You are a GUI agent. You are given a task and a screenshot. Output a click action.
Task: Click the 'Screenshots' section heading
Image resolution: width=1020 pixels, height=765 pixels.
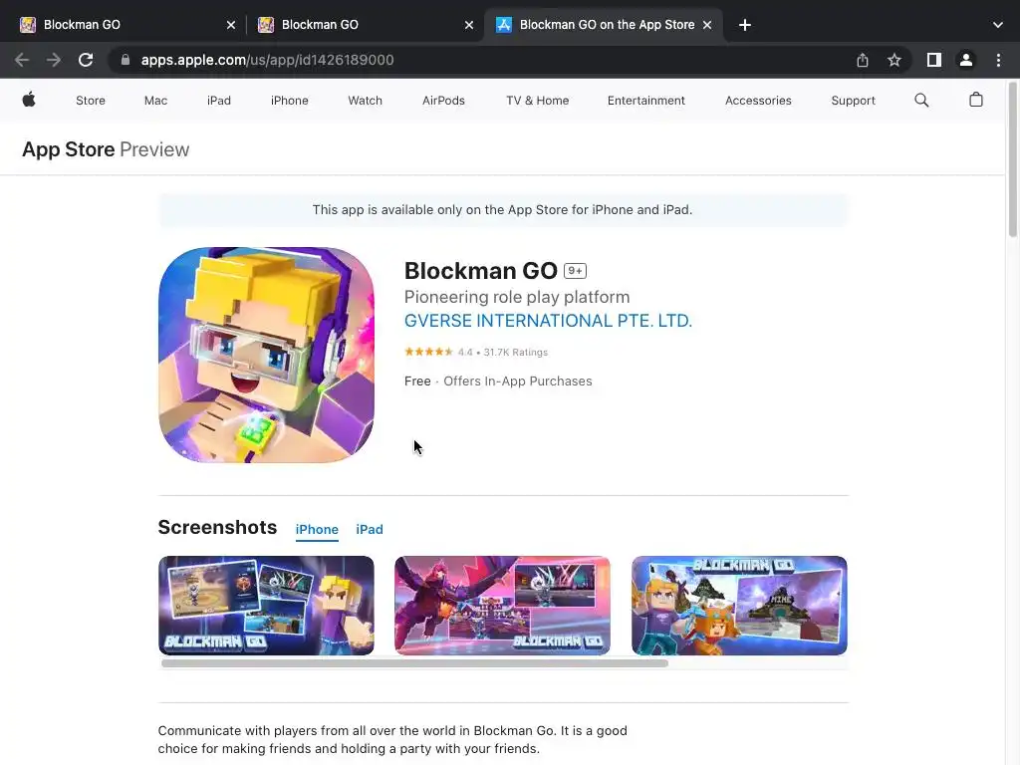217,528
